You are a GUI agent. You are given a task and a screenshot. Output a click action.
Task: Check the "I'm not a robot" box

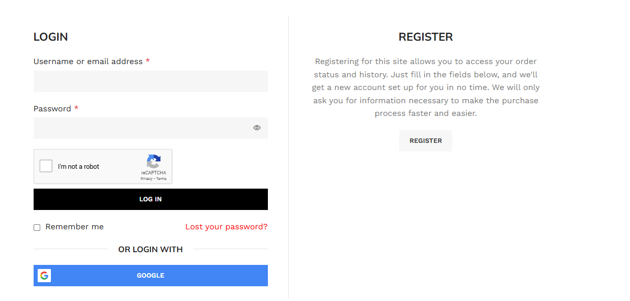tap(46, 166)
